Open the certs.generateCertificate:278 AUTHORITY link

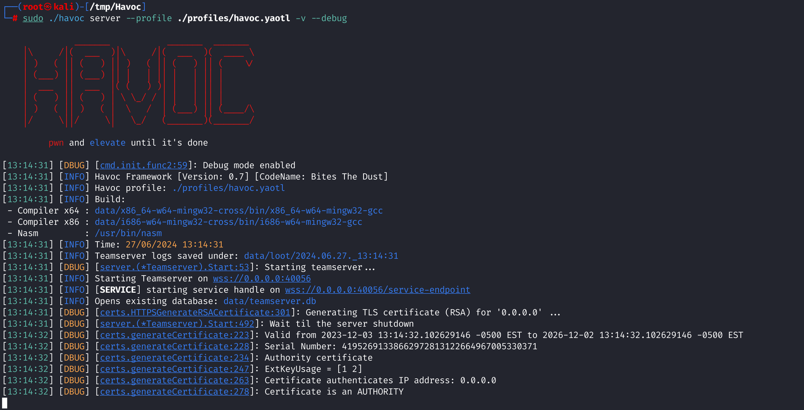(174, 391)
